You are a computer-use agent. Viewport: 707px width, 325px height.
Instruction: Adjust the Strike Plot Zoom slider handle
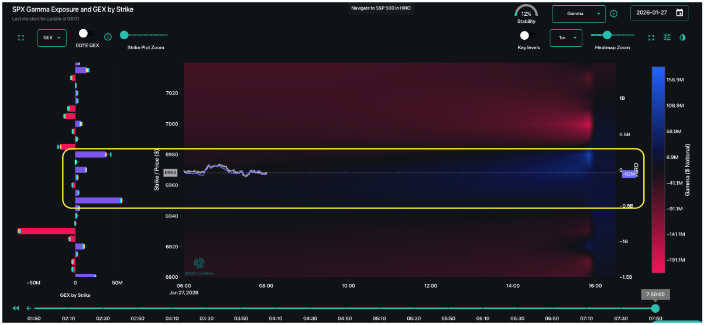click(x=124, y=36)
